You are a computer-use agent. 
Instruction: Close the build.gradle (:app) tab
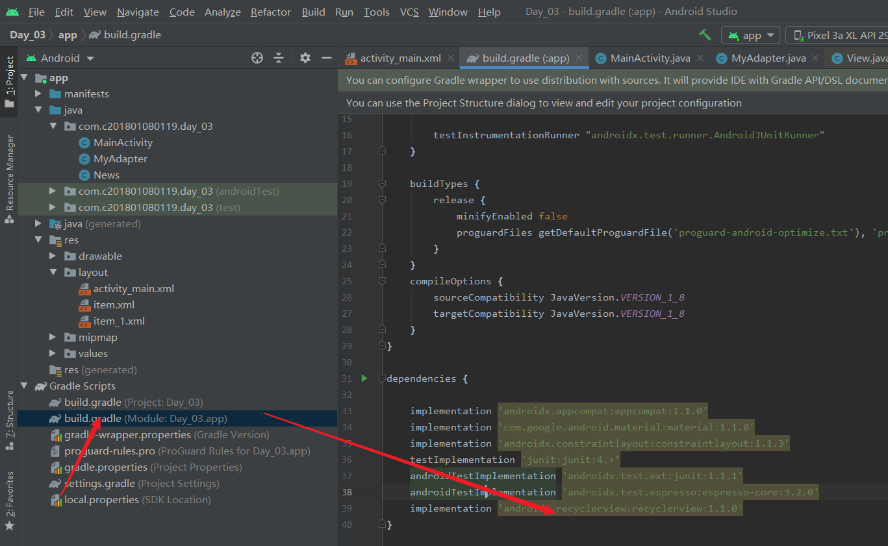[579, 58]
